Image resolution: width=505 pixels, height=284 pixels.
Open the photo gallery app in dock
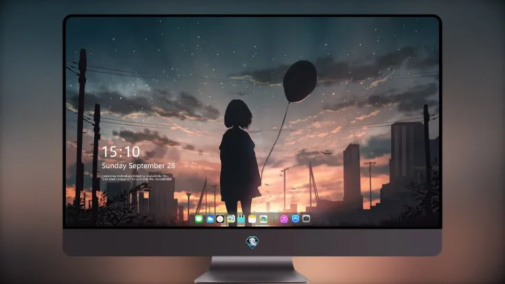[263, 219]
